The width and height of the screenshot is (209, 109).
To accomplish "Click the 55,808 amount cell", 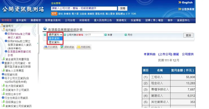I will 183,77.
